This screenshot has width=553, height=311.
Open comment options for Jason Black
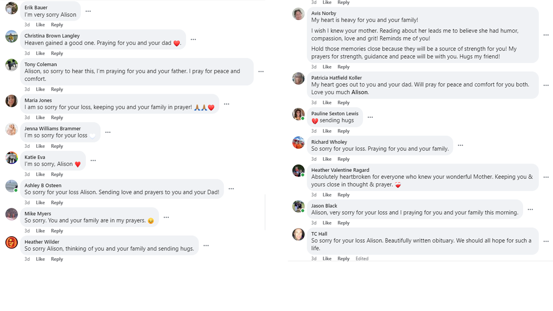(x=530, y=209)
